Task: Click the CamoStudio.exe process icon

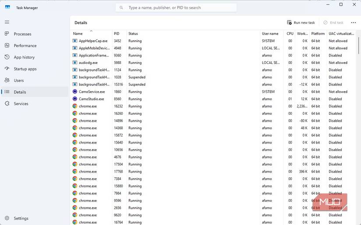Action: tap(75, 99)
